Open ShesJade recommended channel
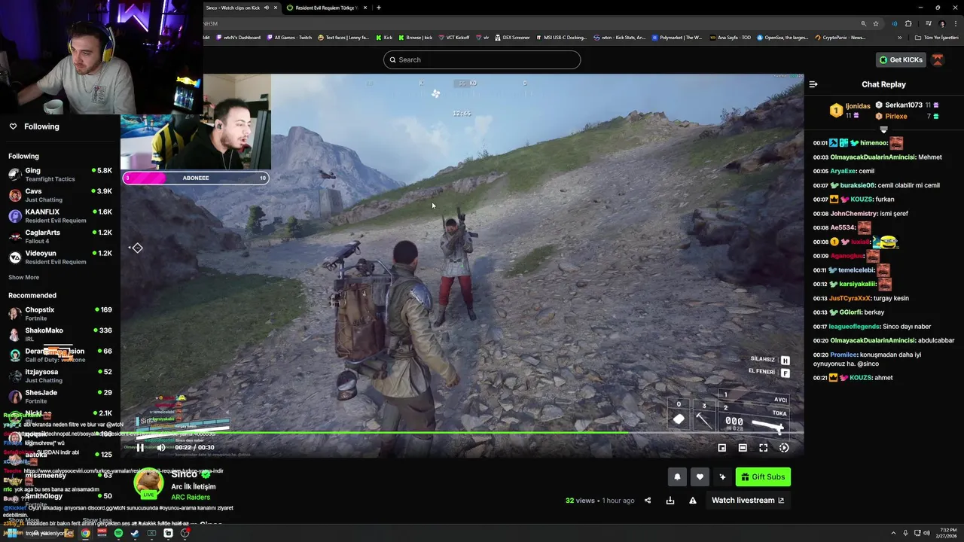This screenshot has height=542, width=964. pos(60,397)
